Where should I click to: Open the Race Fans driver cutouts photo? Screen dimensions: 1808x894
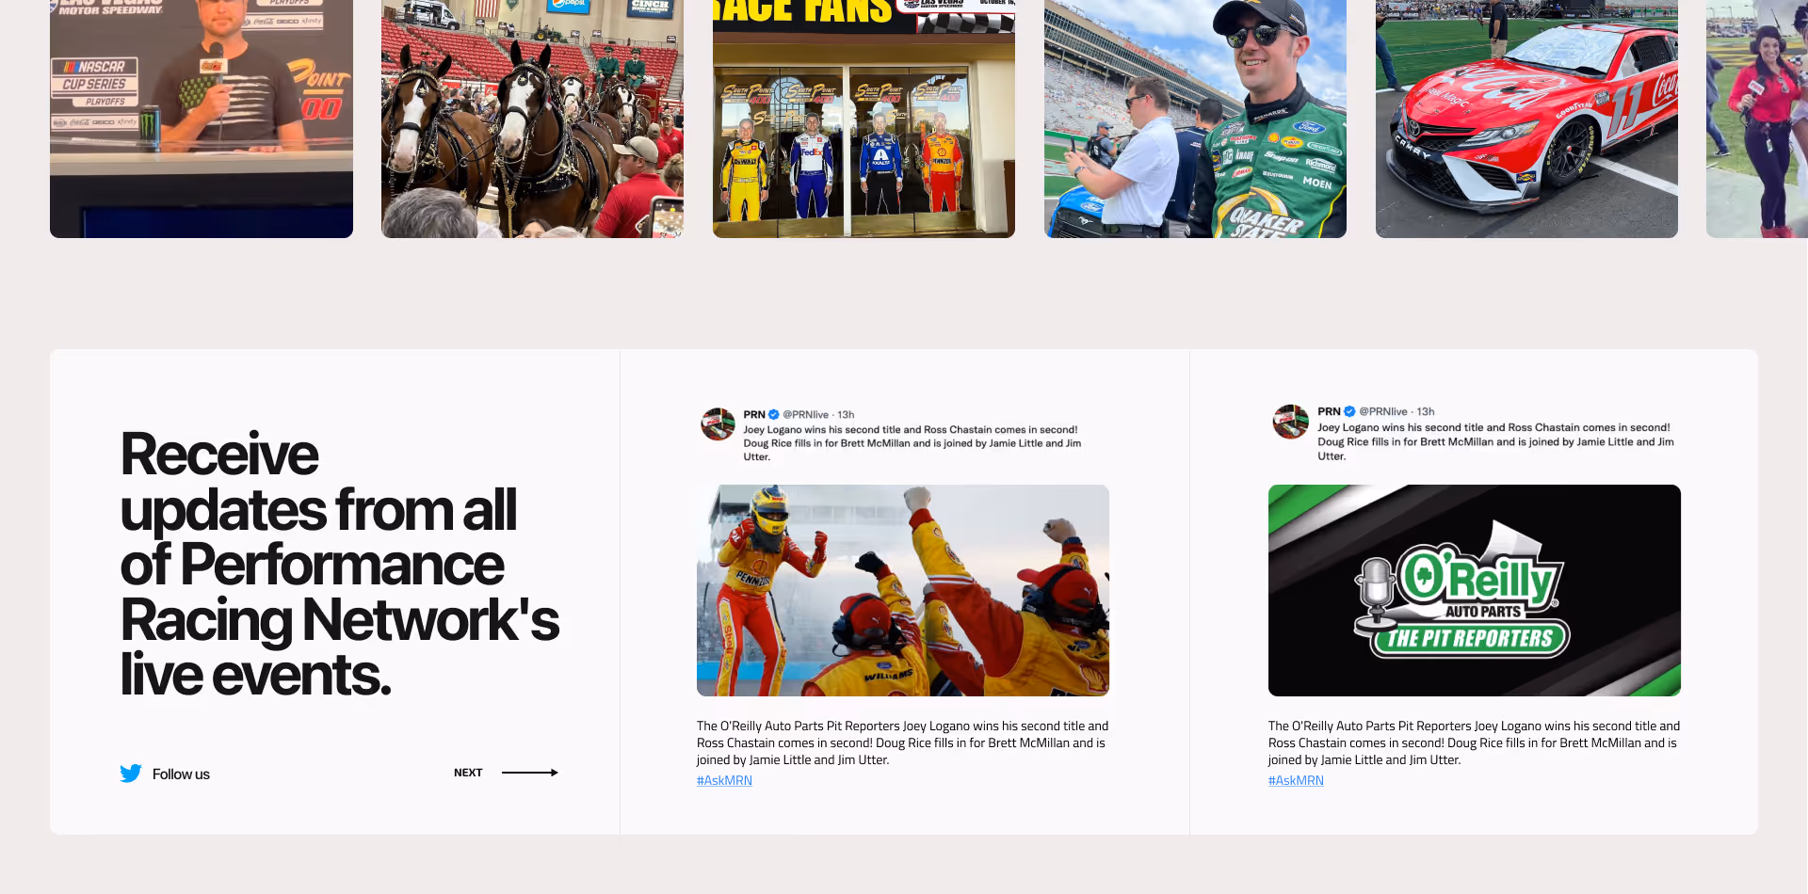point(864,119)
